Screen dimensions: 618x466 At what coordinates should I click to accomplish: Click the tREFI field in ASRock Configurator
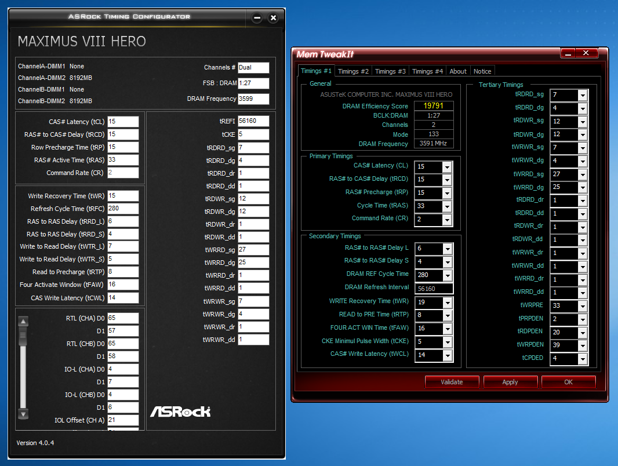(x=253, y=121)
